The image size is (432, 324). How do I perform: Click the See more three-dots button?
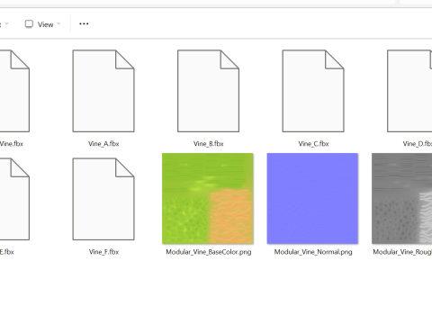point(84,24)
